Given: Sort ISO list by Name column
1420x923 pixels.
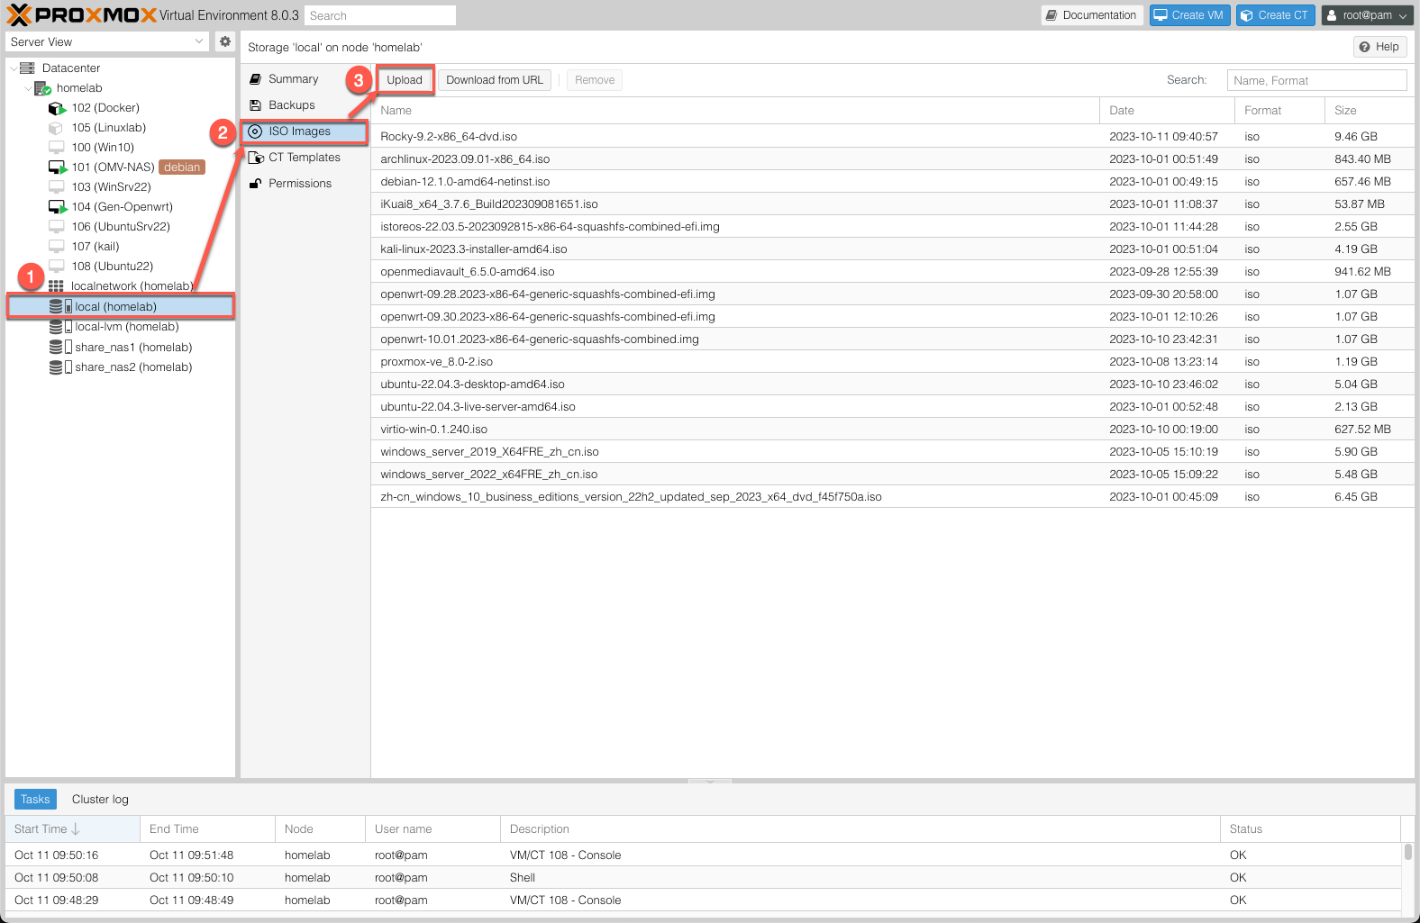Looking at the screenshot, I should (x=734, y=111).
